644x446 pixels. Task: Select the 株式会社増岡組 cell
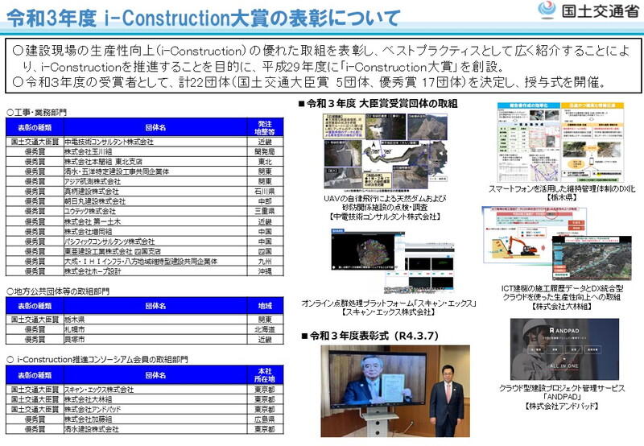(155, 231)
